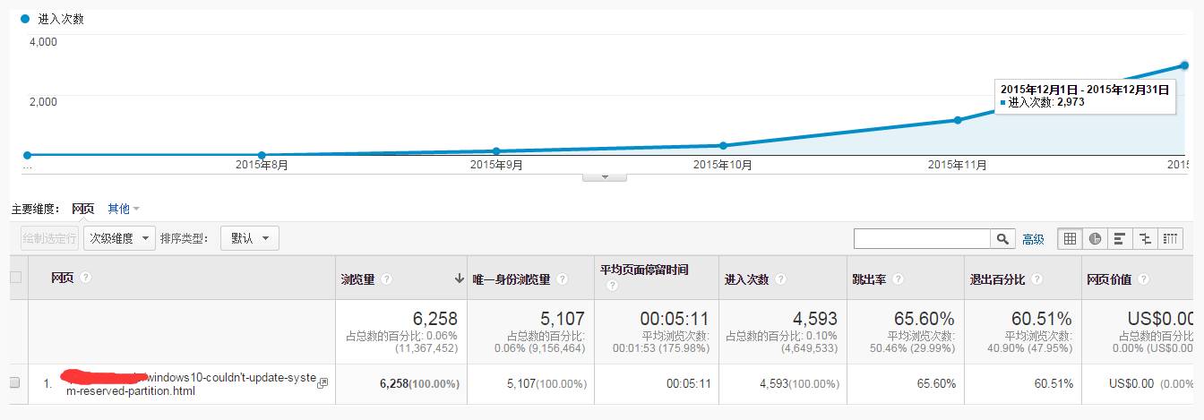Sort by 进入次数 column header
This screenshot has height=420, width=1204.
click(x=746, y=279)
